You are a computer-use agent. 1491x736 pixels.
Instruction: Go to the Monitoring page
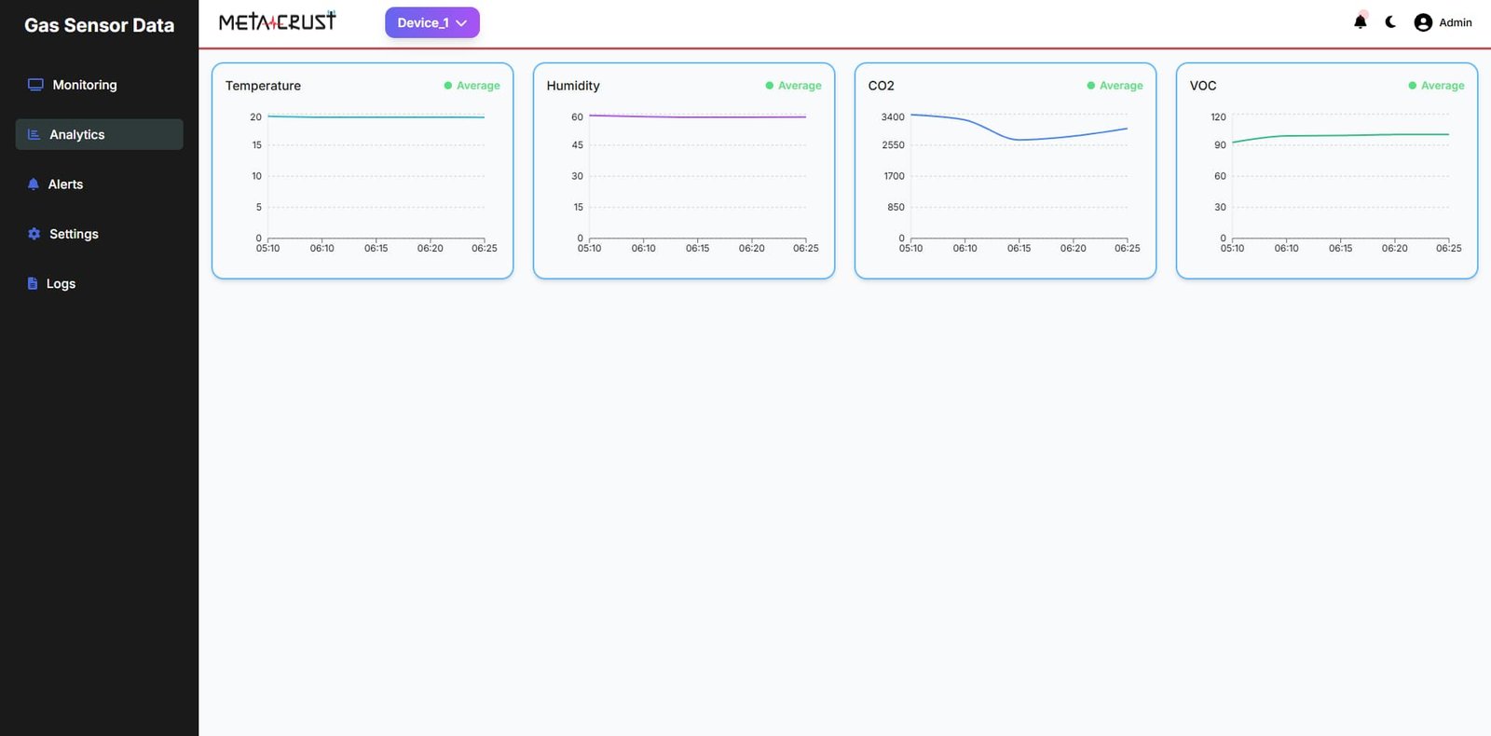pyautogui.click(x=85, y=85)
